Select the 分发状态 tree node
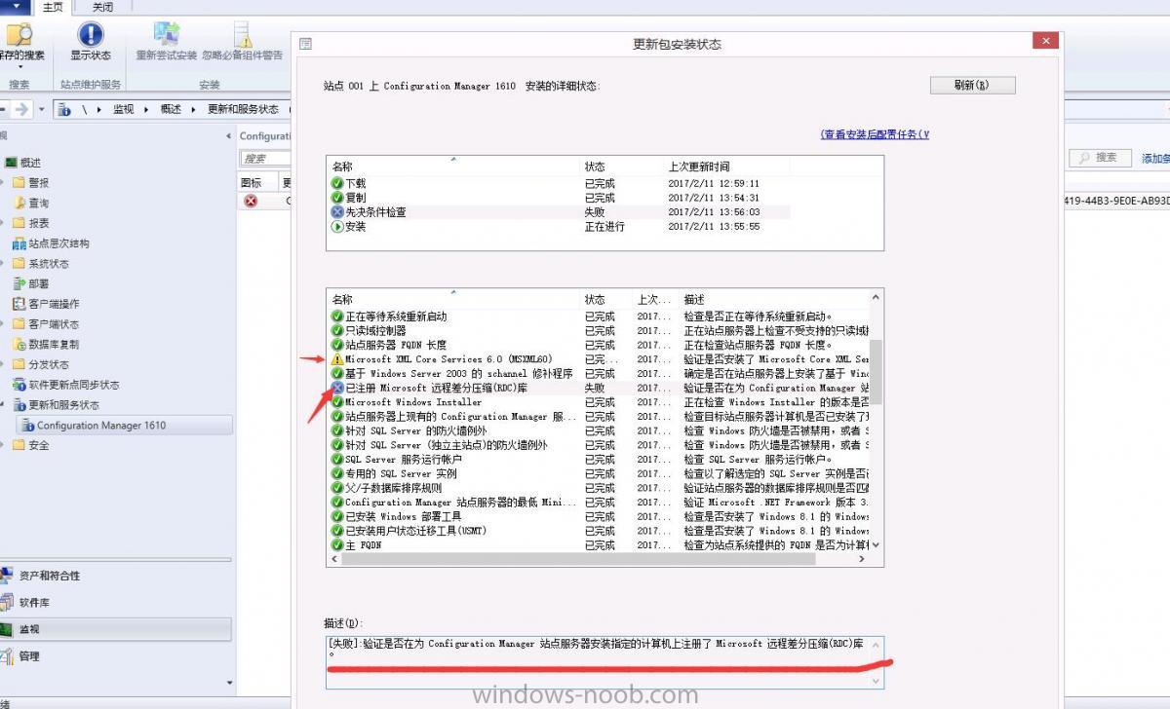Image resolution: width=1170 pixels, height=709 pixels. (49, 364)
